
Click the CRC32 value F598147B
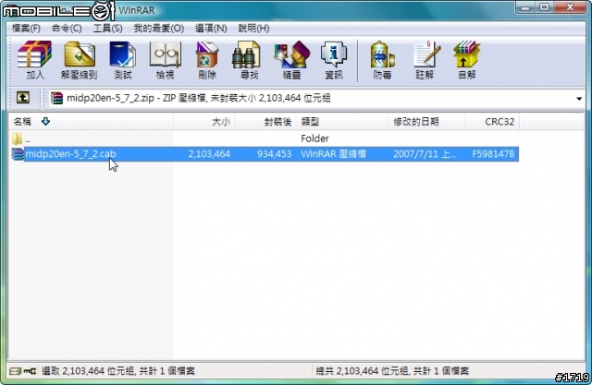pos(493,153)
